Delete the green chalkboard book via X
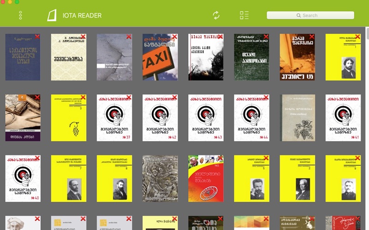 (266, 37)
